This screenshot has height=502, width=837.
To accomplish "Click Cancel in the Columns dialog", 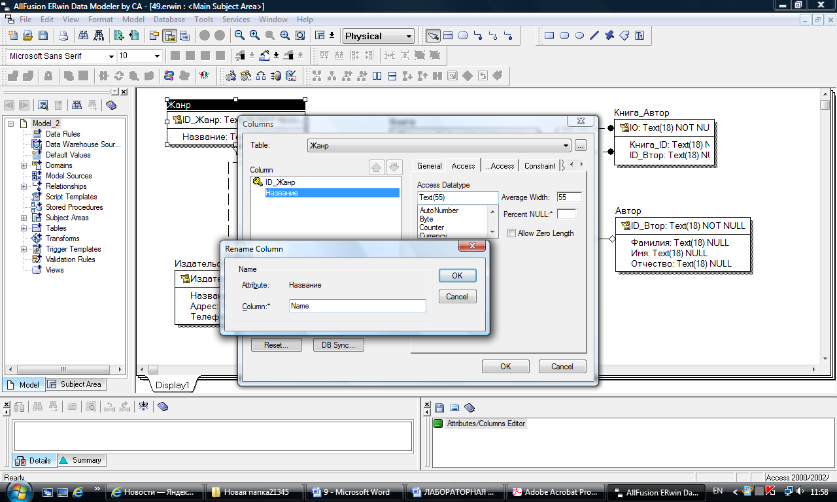I will click(562, 367).
